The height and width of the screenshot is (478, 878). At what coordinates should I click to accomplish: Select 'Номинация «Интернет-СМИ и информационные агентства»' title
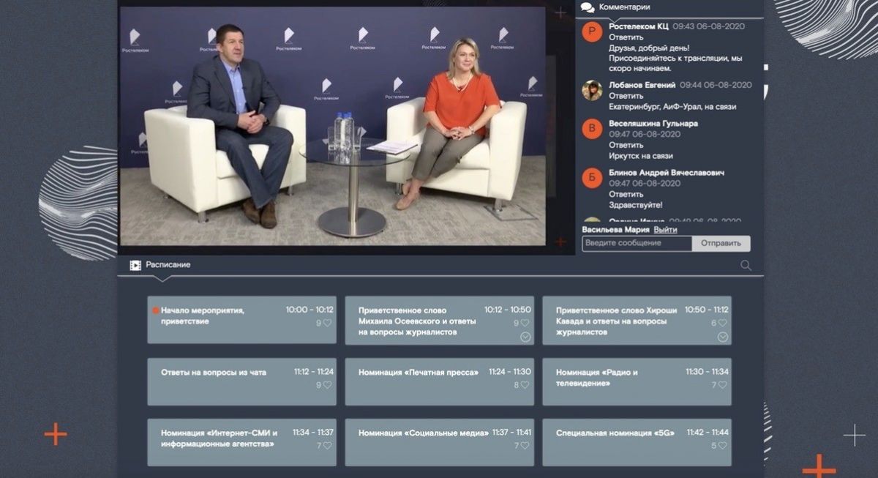click(219, 438)
